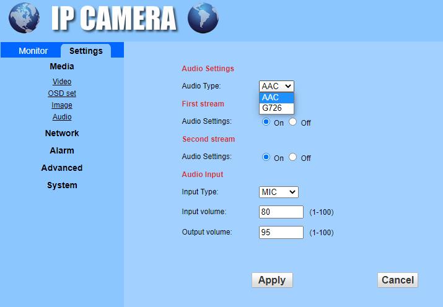
Task: Turn first stream audio On
Action: (266, 122)
